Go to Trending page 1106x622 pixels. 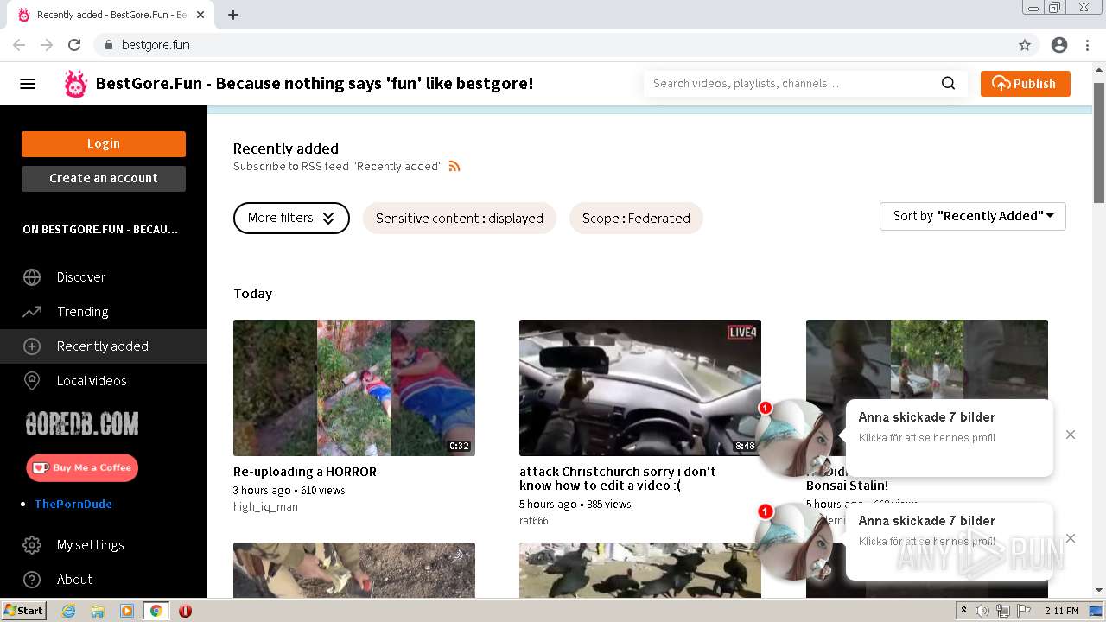point(83,312)
